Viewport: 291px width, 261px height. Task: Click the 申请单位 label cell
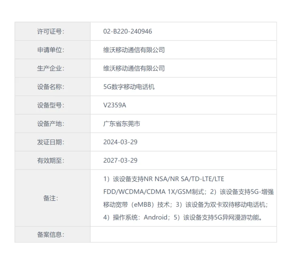point(51,50)
